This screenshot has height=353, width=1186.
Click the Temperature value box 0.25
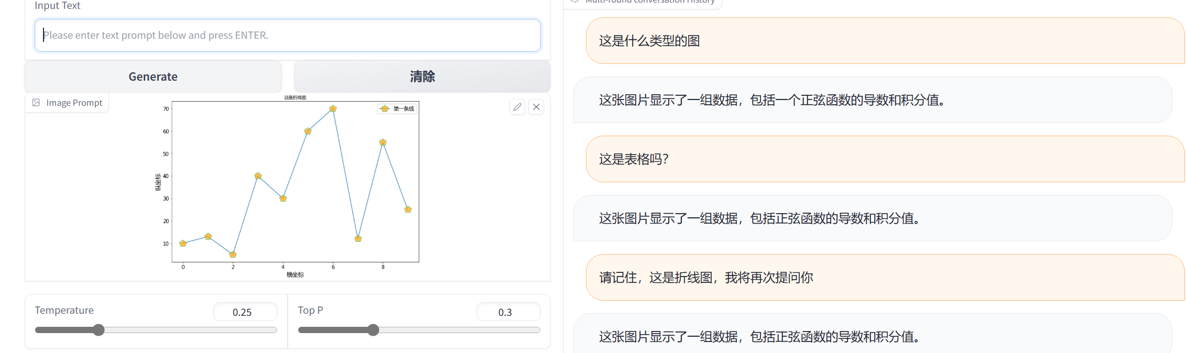pyautogui.click(x=245, y=312)
